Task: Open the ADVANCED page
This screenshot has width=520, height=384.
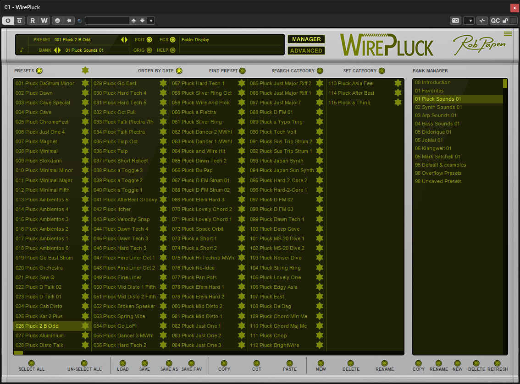Action: tap(306, 50)
